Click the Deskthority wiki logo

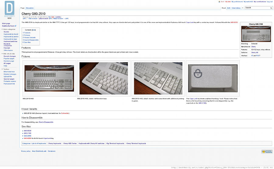point(9,10)
